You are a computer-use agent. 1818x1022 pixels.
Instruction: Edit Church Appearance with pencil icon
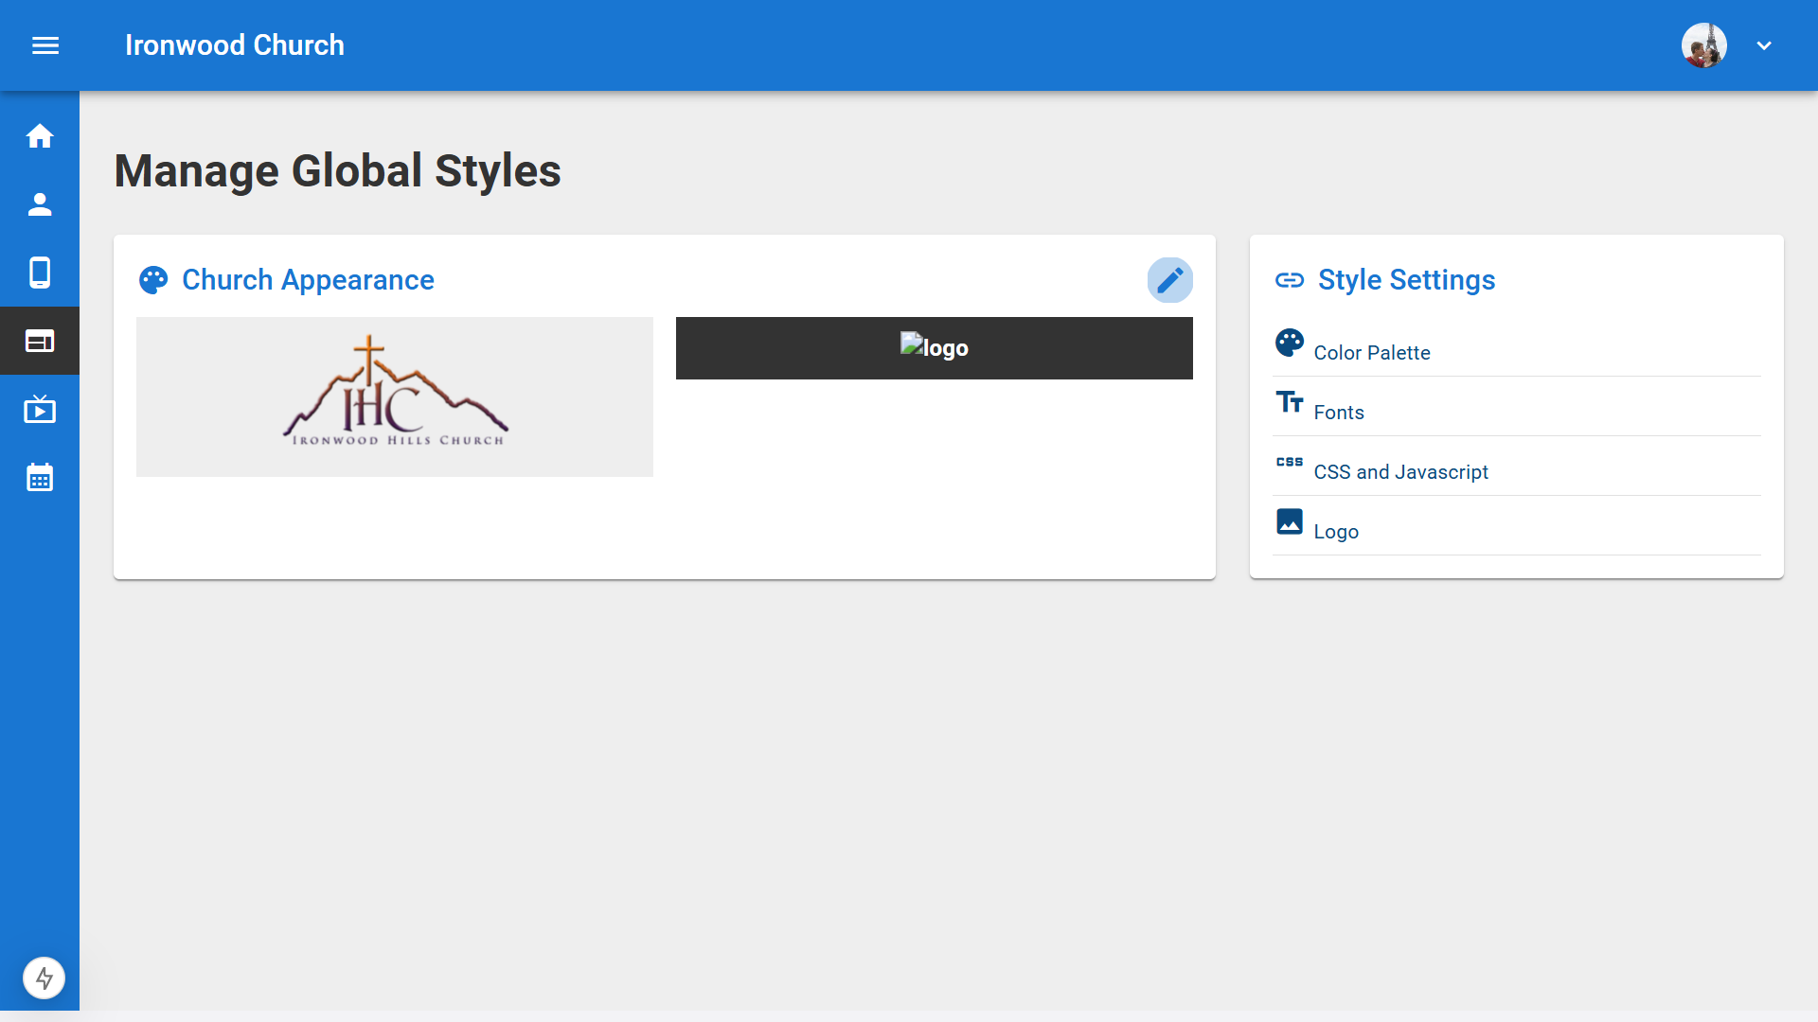pos(1169,280)
